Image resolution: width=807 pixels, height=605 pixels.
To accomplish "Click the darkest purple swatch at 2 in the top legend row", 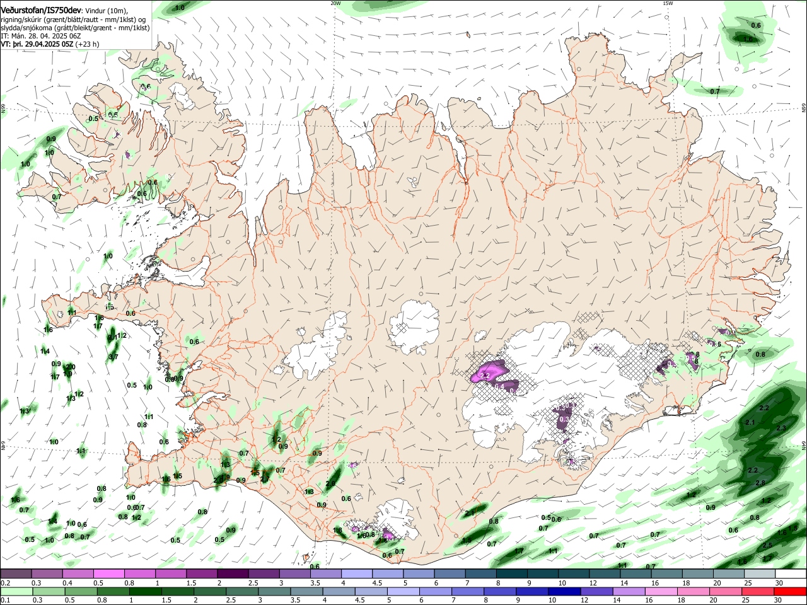I will [232, 574].
